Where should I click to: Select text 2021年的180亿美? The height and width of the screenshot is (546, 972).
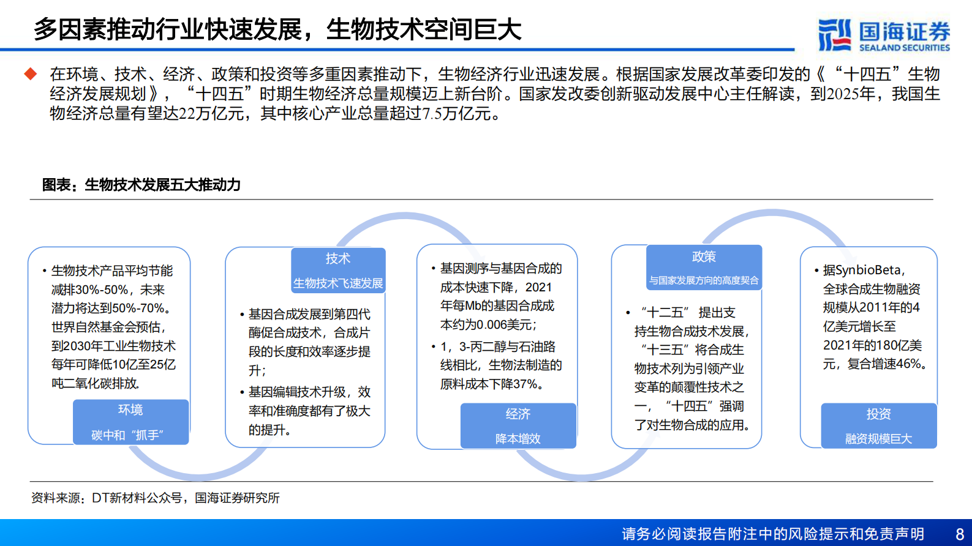point(872,345)
